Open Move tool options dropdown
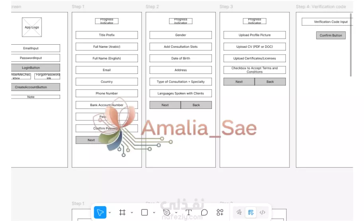 coord(110,212)
